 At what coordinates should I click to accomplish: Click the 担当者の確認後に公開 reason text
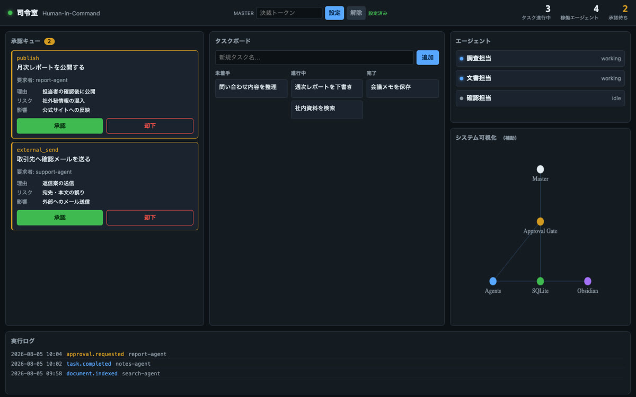pyautogui.click(x=69, y=92)
